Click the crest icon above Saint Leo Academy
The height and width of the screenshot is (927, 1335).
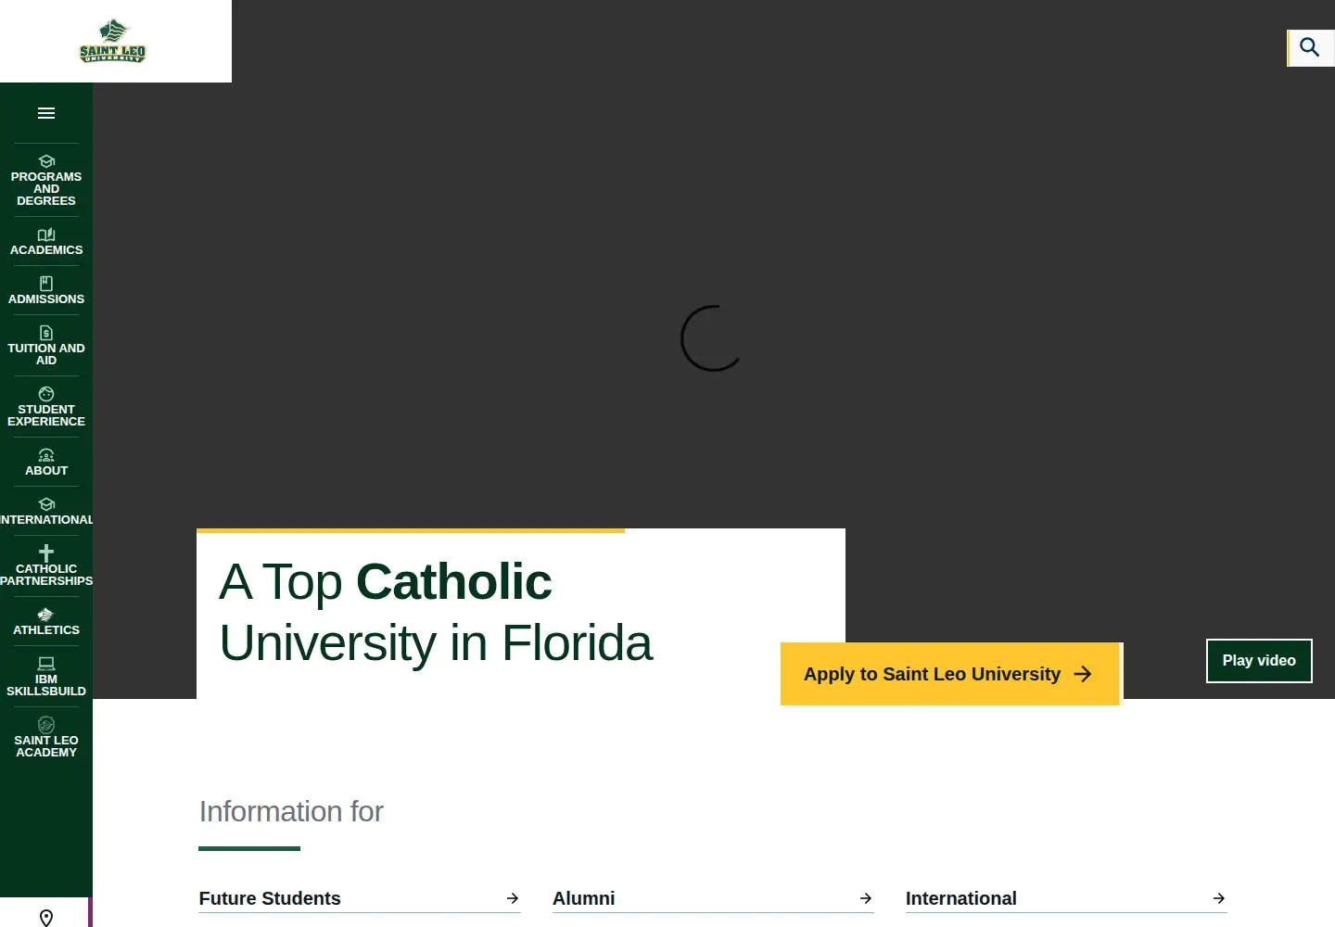point(46,725)
